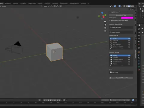Click the current frame number field
The height and width of the screenshot is (108, 144).
pos(105,100)
